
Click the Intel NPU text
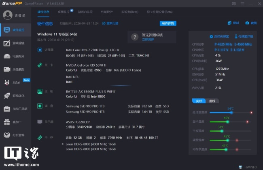72,77
